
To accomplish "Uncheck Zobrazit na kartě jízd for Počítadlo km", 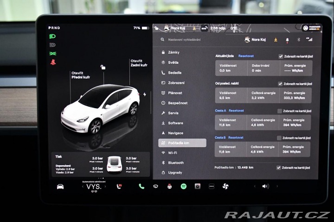I will point(278,167).
